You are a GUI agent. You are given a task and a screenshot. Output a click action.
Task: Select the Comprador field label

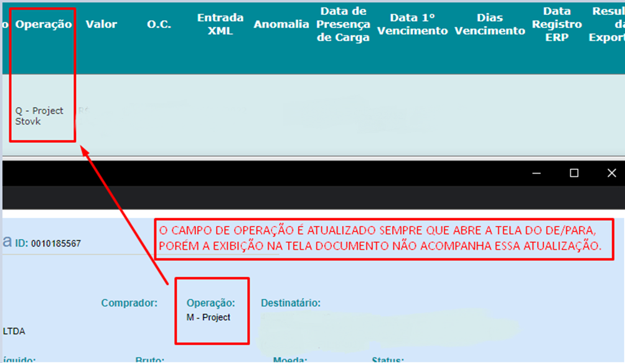pos(129,303)
